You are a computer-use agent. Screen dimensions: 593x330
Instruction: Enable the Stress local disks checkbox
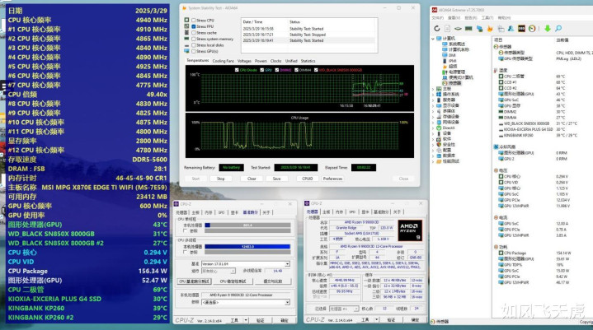click(x=194, y=45)
